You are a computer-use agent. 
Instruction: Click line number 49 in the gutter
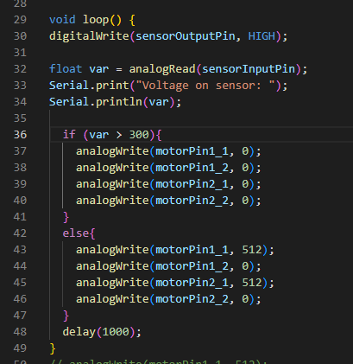20,348
